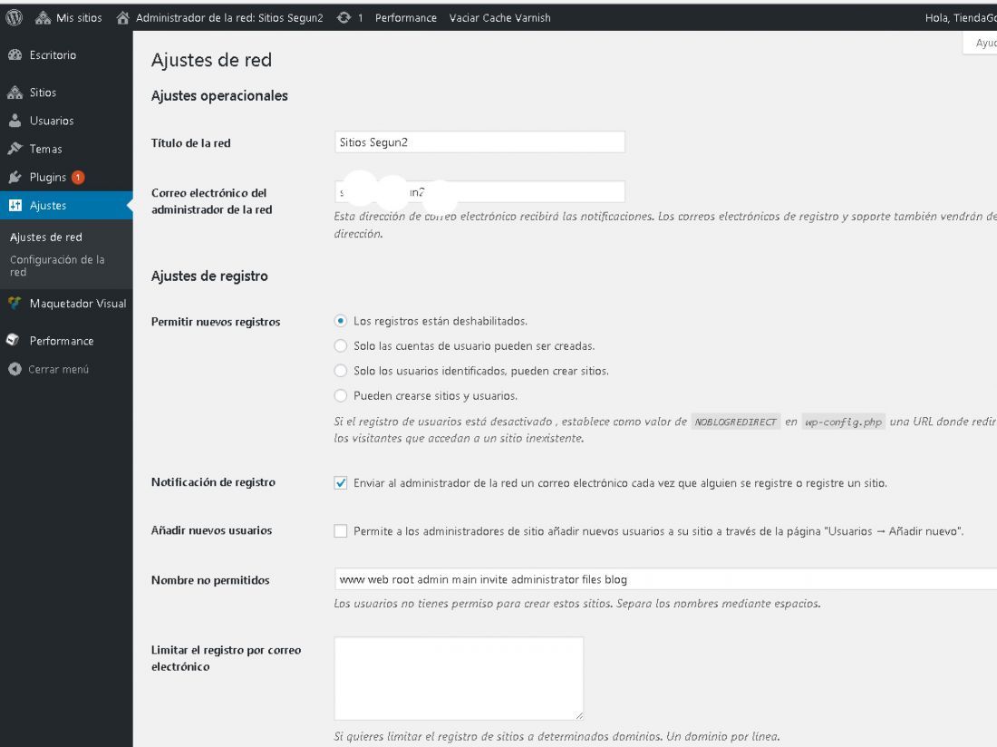Click the Maquetador Visual icon

coord(15,304)
